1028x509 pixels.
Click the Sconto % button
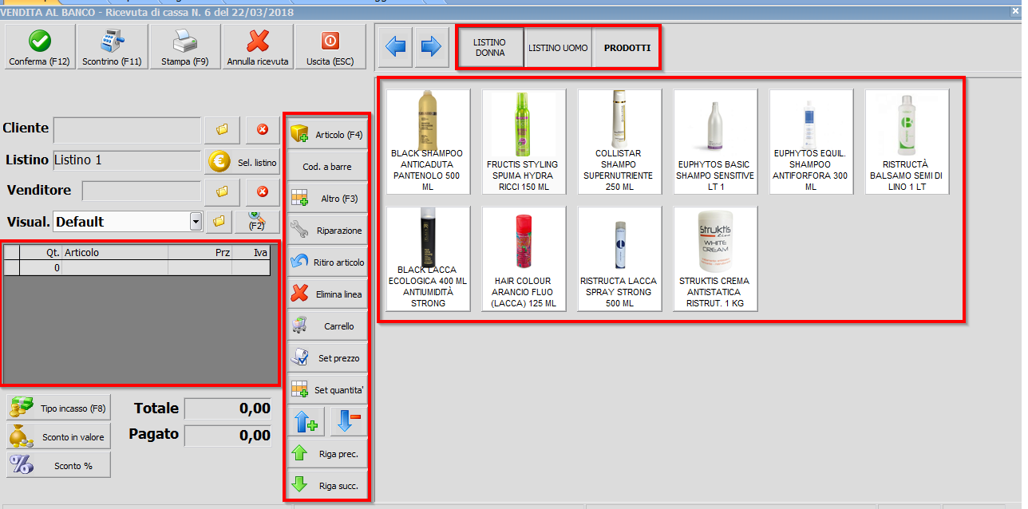(59, 465)
